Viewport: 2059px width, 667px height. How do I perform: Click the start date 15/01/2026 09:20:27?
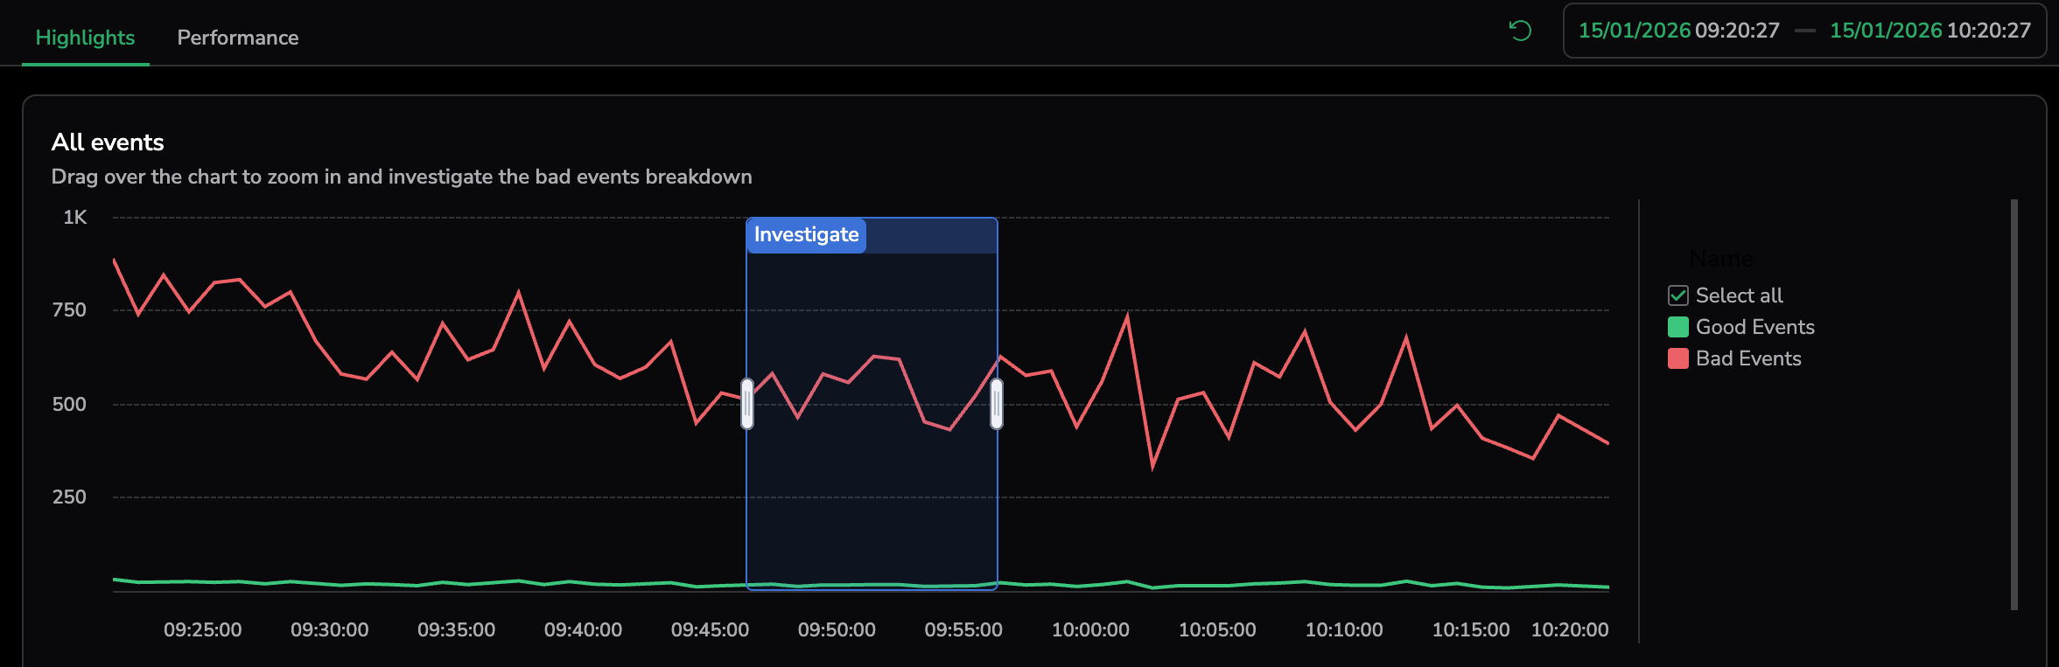[1678, 31]
